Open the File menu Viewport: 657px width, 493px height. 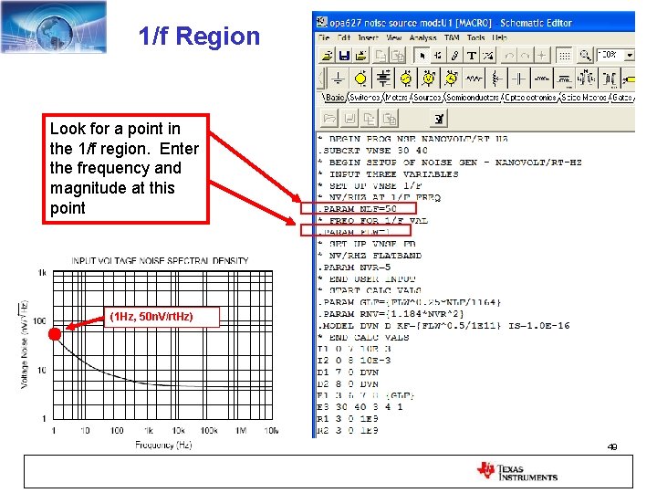tap(323, 37)
